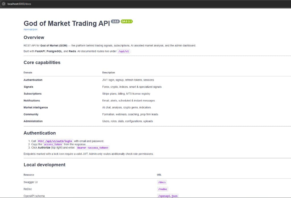Click the OAS 3.1 badge
This screenshot has height=198, width=291.
pyautogui.click(x=126, y=21)
